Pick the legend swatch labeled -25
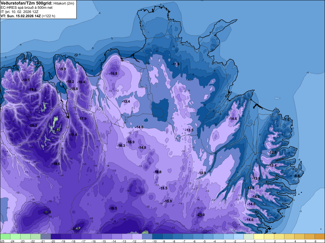 [x=5, y=237]
